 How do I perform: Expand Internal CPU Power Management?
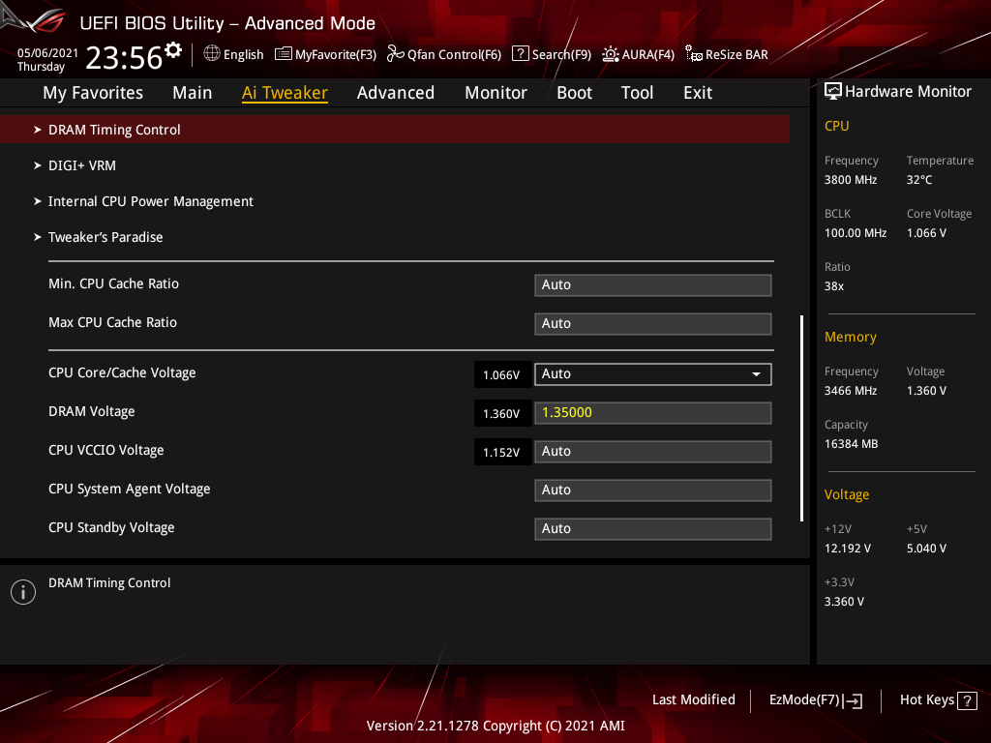tap(150, 201)
